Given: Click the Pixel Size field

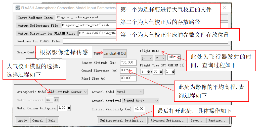Looking at the screenshot, I should coord(128,78).
